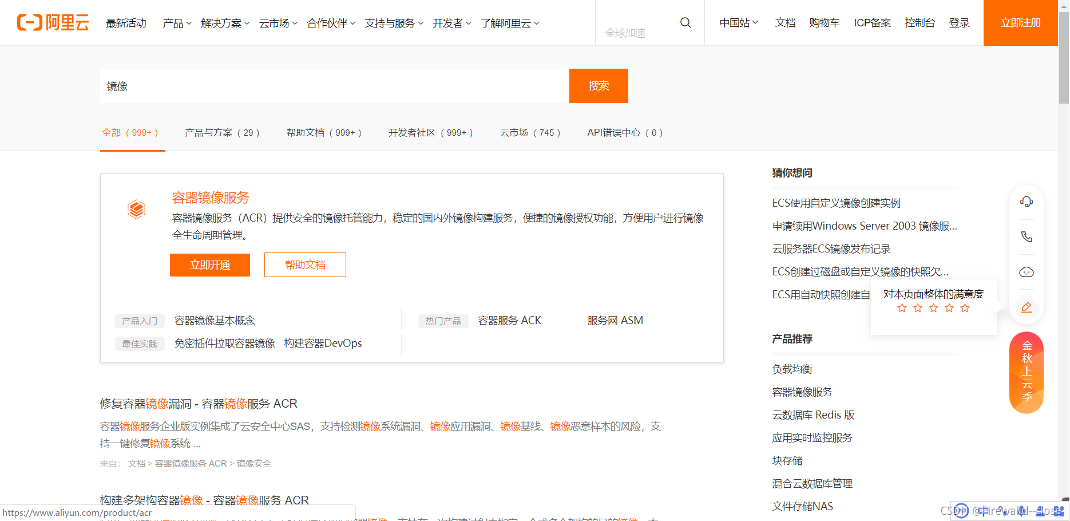Click the page vertical scrollbar thumb

[1064, 57]
